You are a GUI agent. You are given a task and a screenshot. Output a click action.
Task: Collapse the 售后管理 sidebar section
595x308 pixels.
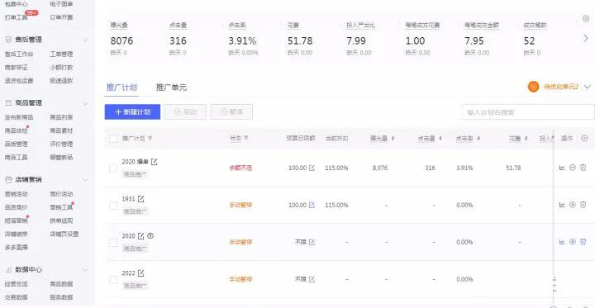click(85, 40)
